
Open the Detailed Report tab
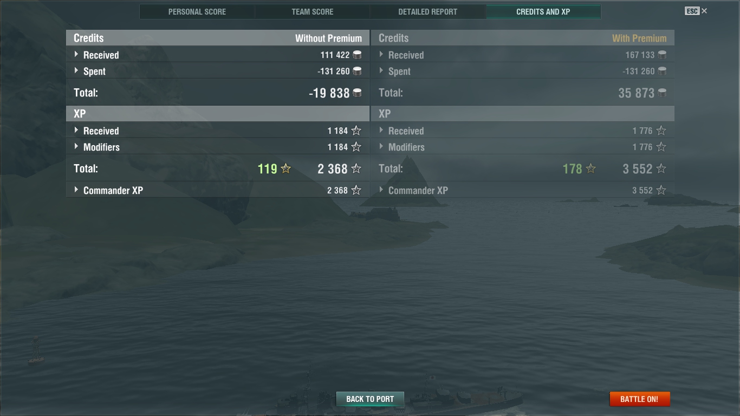point(428,11)
